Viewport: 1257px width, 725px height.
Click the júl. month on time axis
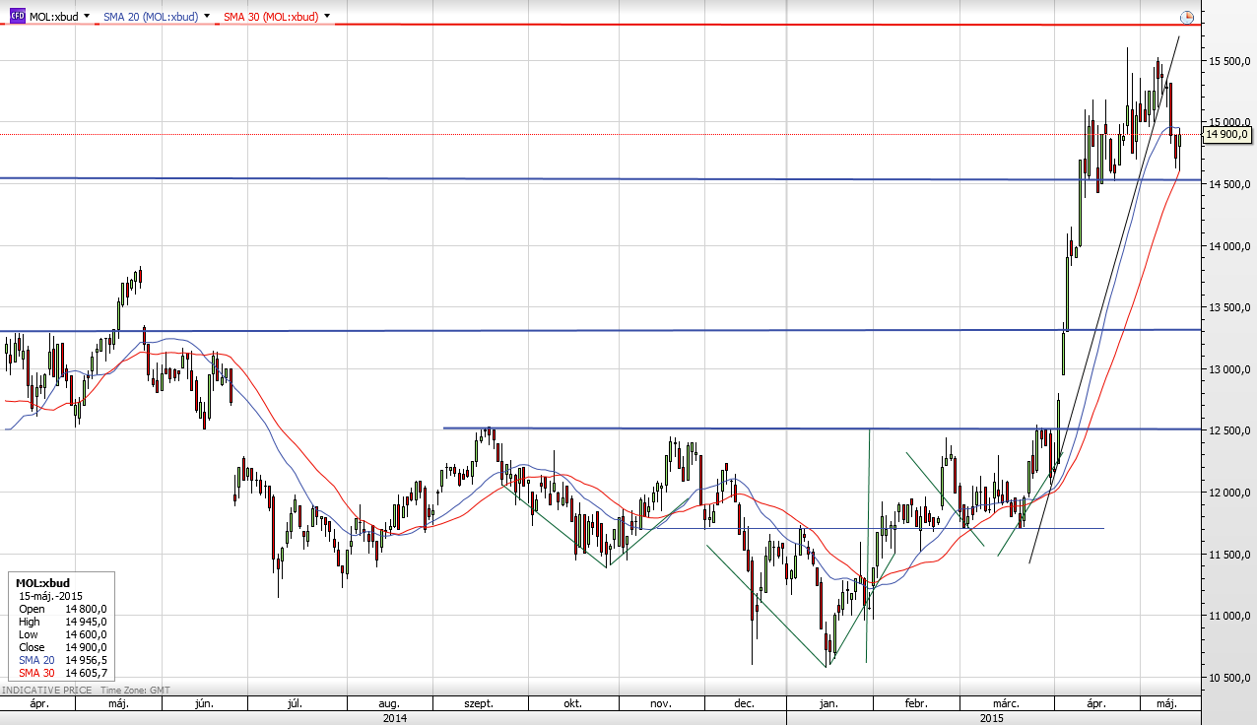(294, 704)
